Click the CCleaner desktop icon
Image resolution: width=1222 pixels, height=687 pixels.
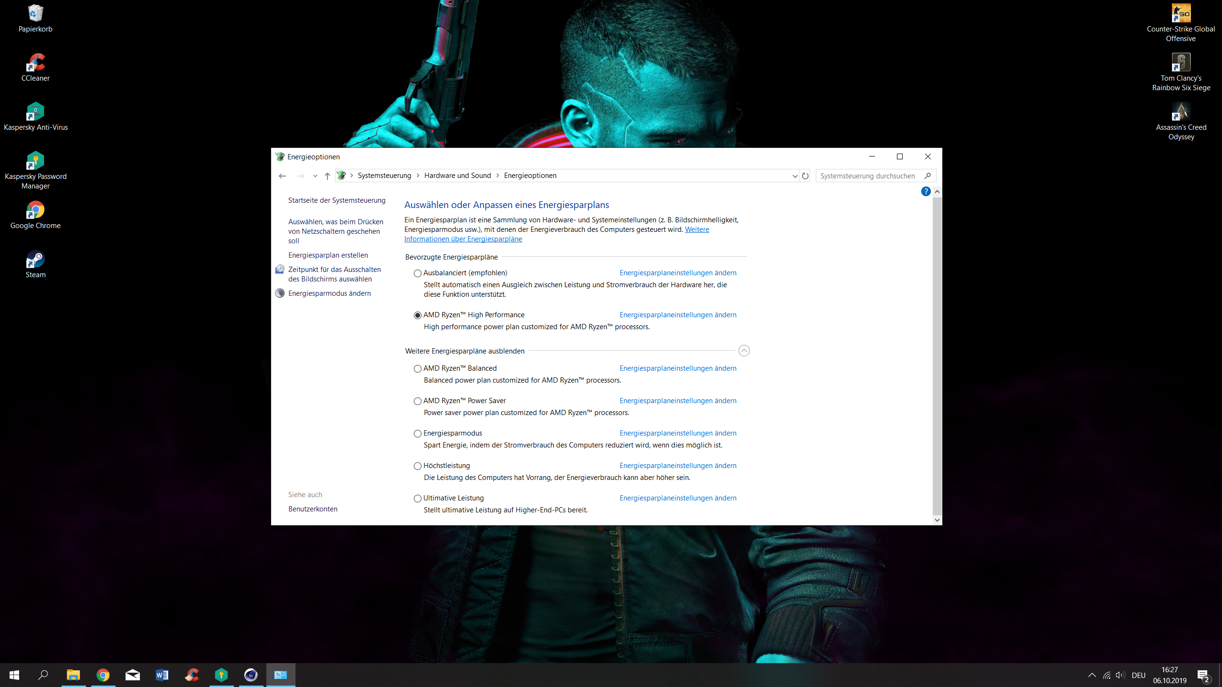[35, 67]
